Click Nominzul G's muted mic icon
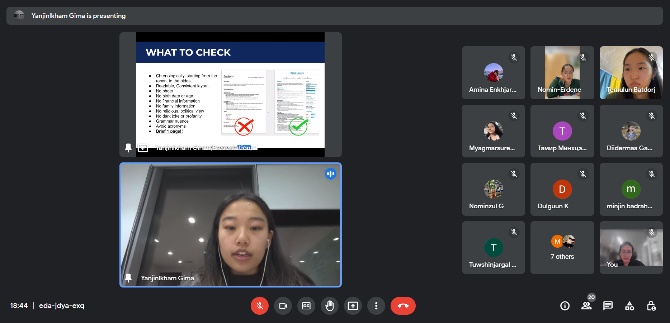The height and width of the screenshot is (323, 670). tap(514, 174)
